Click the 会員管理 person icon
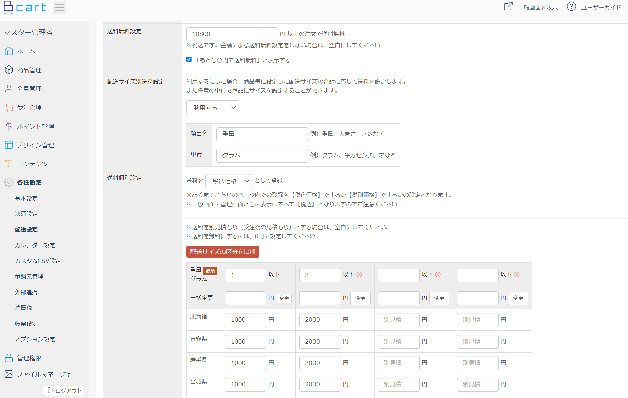Image resolution: width=628 pixels, height=398 pixels. [9, 89]
